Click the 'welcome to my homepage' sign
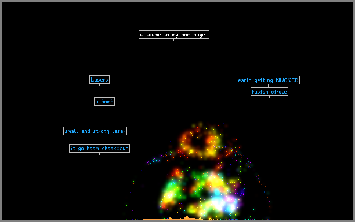 point(174,34)
